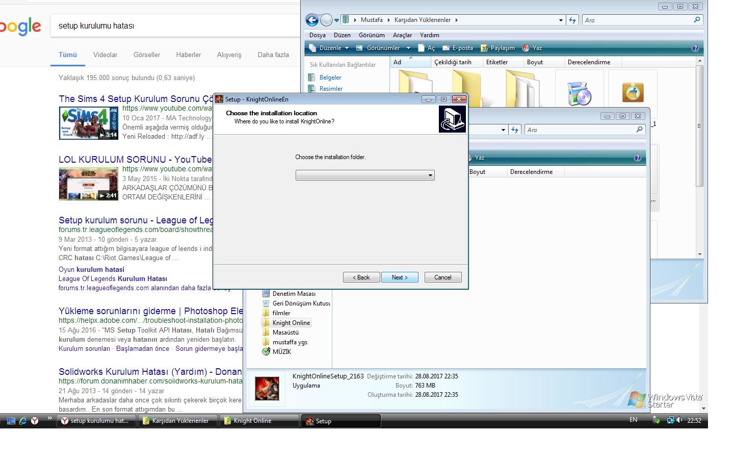734x459 pixels.
Task: Open the Düzenle toolbar dropdown
Action: [x=329, y=48]
